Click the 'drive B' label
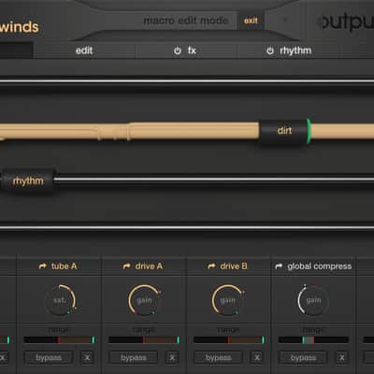Screen dimensions: 374x374 coord(234,266)
